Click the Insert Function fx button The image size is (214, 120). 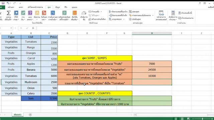(33, 28)
